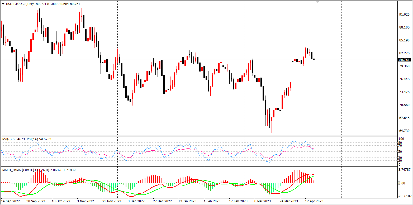Click the 70.560 price axis label

(x=404, y=105)
